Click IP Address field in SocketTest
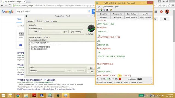Image resolution: width=175 pixels, height=98 pixels. (60, 29)
